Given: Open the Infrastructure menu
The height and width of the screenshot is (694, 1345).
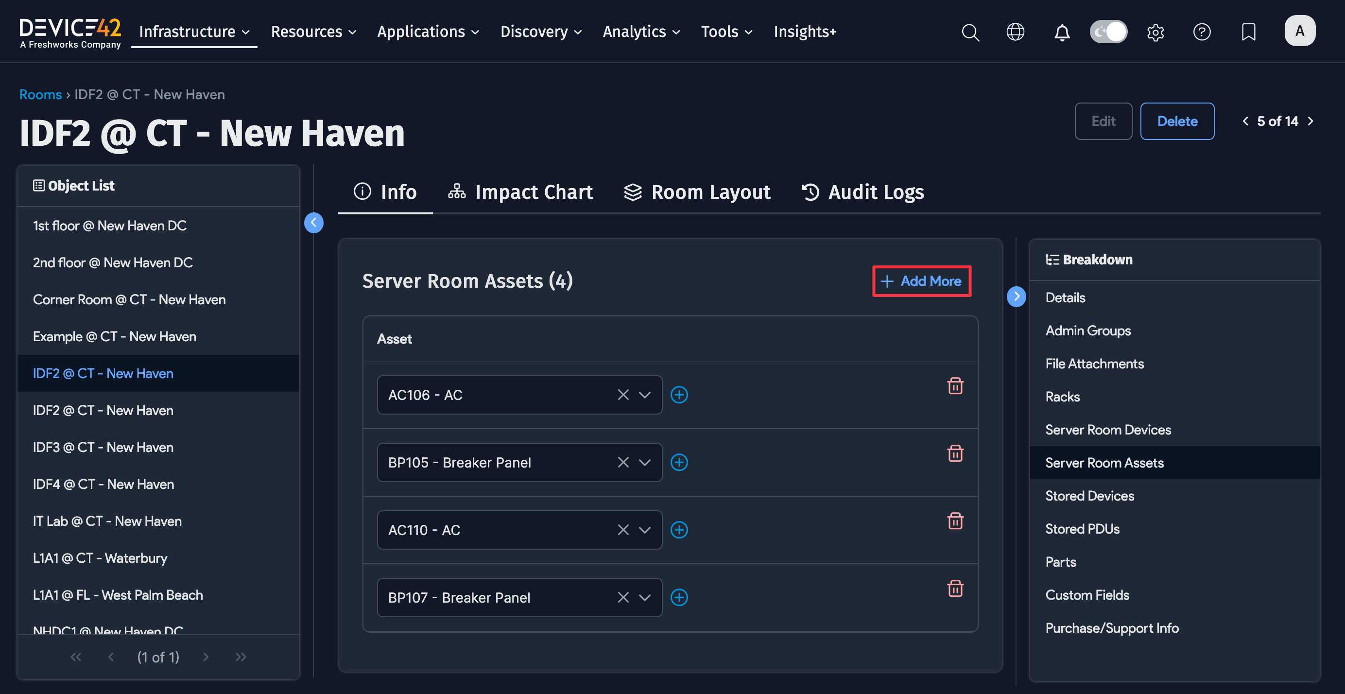Looking at the screenshot, I should pyautogui.click(x=194, y=32).
